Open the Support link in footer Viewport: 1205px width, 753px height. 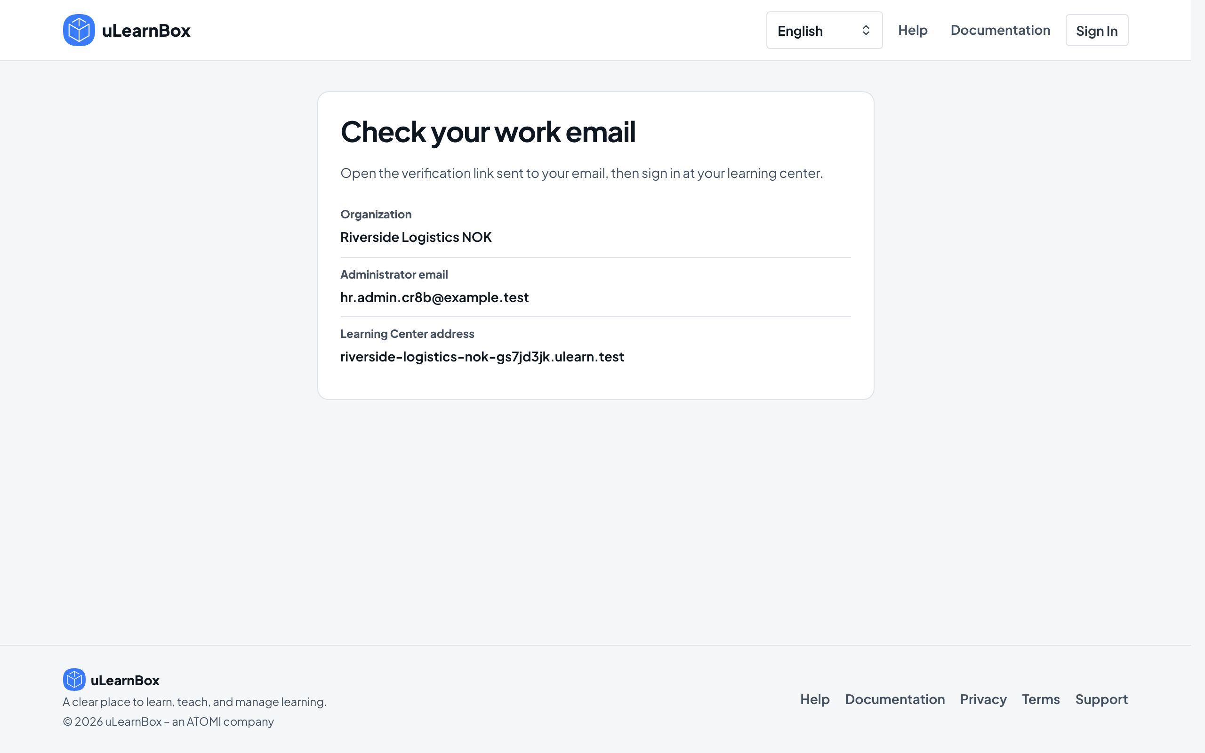1101,699
